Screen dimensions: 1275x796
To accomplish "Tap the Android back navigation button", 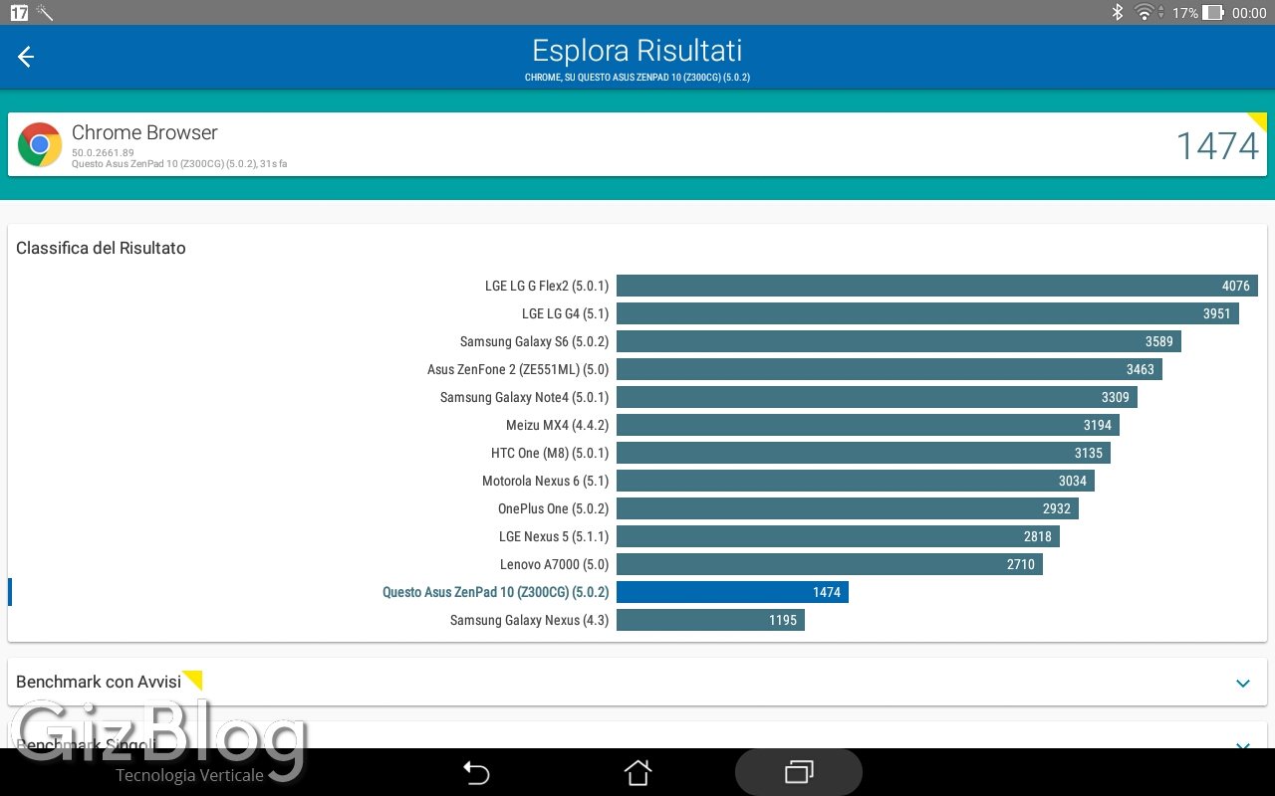I will pos(476,772).
